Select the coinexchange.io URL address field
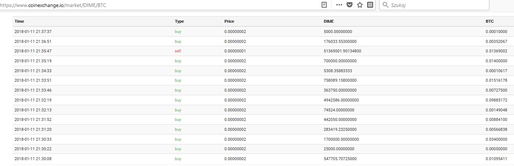Viewport: 514px width, 166px height. point(158,5)
